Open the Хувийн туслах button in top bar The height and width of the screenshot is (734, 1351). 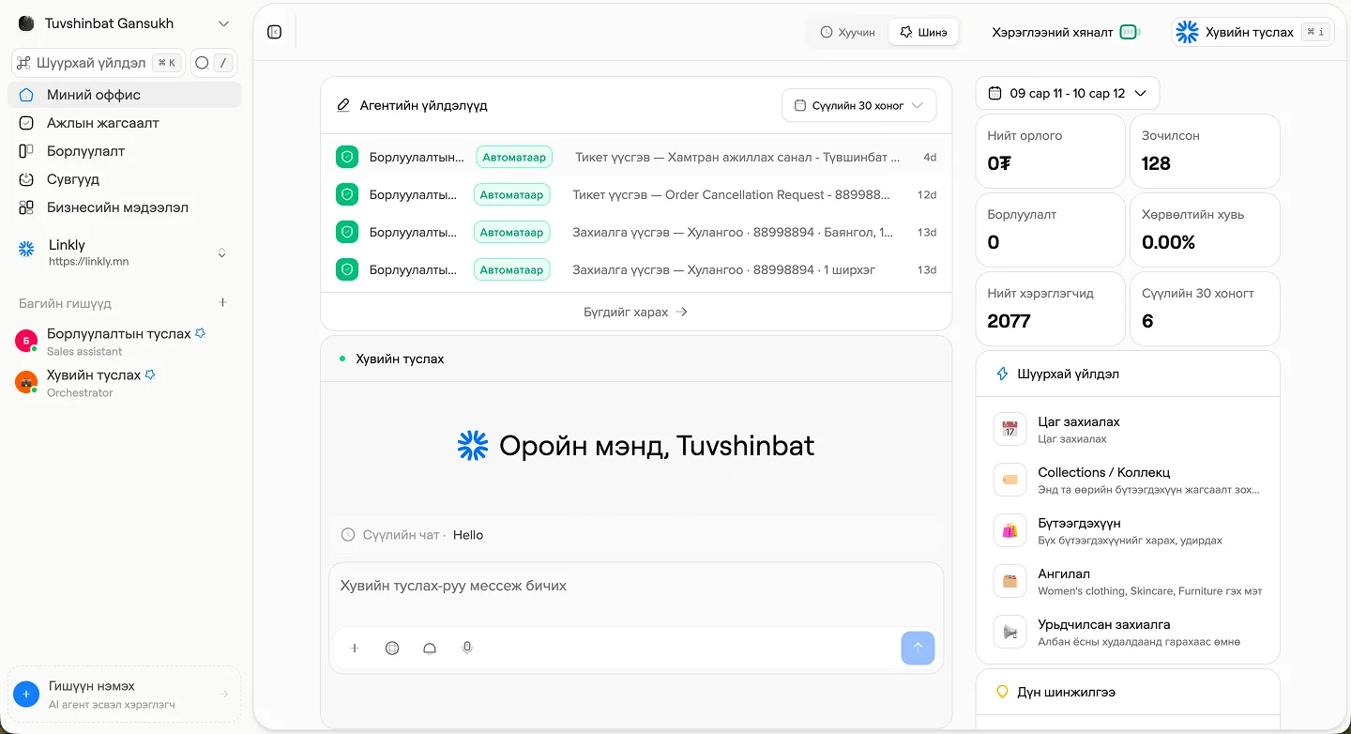point(1253,32)
